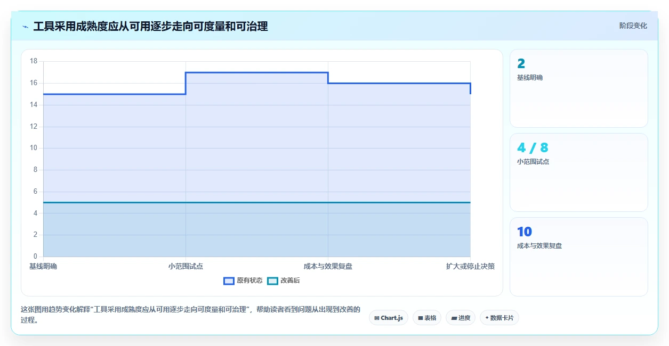Select the 数据卡片 tag chip

click(499, 318)
